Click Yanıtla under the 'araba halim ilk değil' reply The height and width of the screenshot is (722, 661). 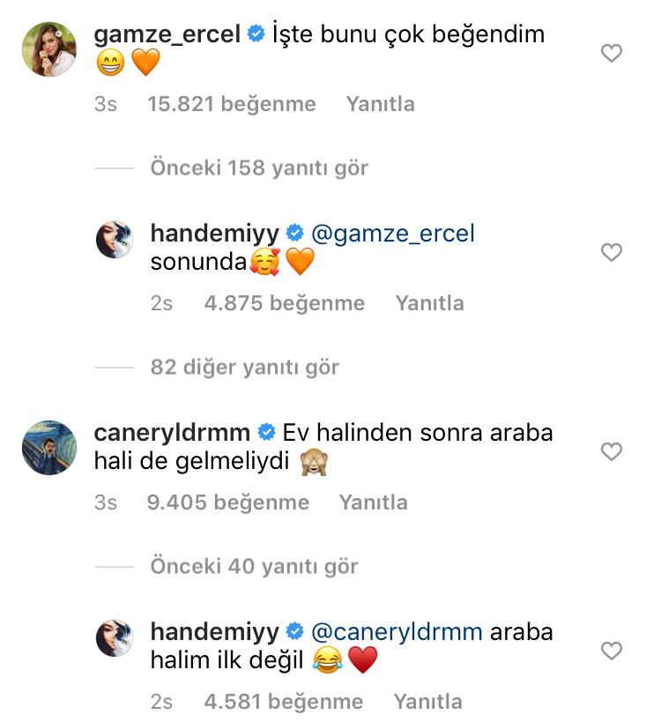427,702
